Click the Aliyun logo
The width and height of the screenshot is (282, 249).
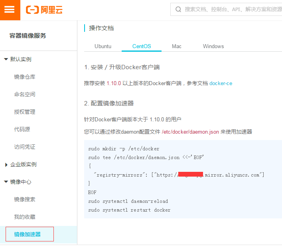(44, 10)
